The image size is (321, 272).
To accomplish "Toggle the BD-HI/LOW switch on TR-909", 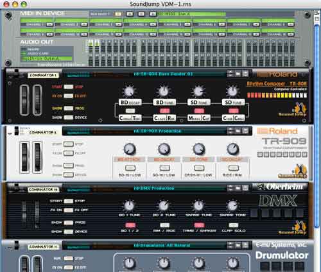I will [x=130, y=168].
